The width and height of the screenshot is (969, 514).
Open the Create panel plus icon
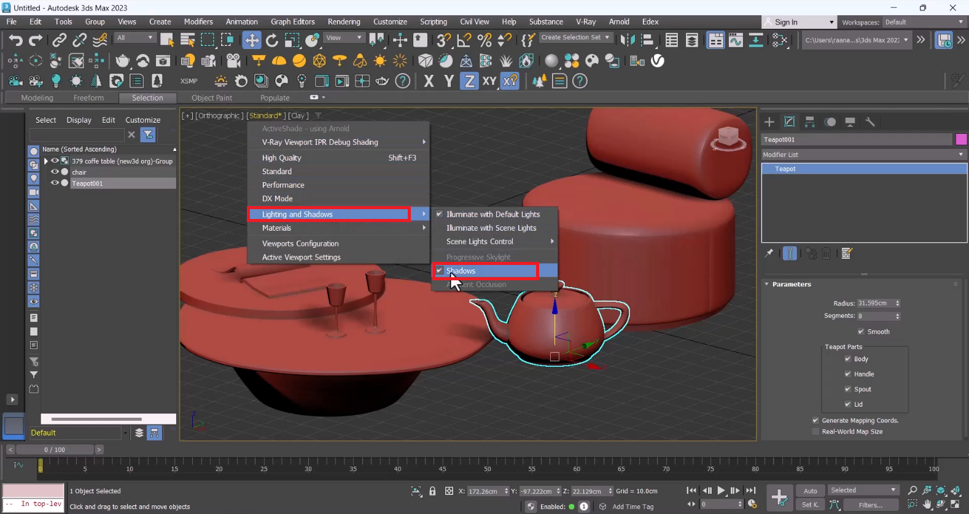click(769, 122)
